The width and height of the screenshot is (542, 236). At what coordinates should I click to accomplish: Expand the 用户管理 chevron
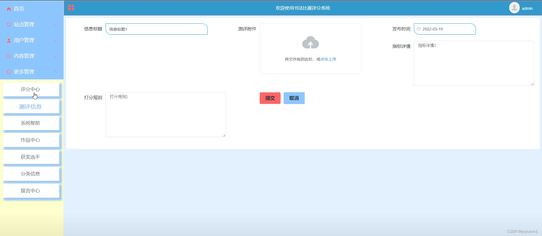pyautogui.click(x=55, y=41)
